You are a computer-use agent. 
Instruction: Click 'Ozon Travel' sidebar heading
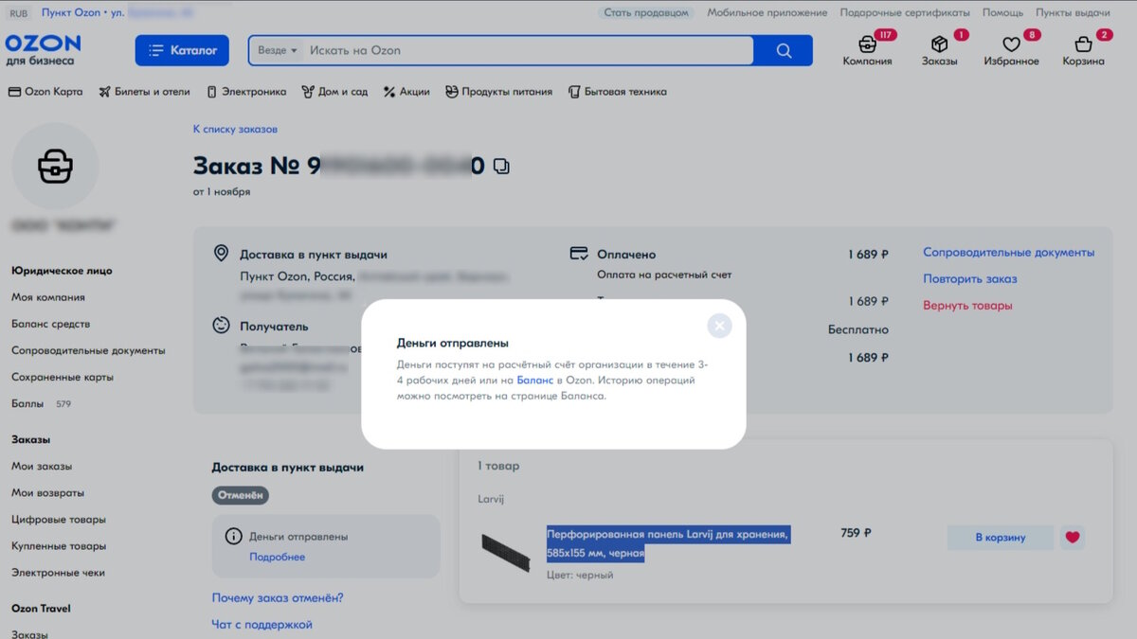click(x=41, y=608)
